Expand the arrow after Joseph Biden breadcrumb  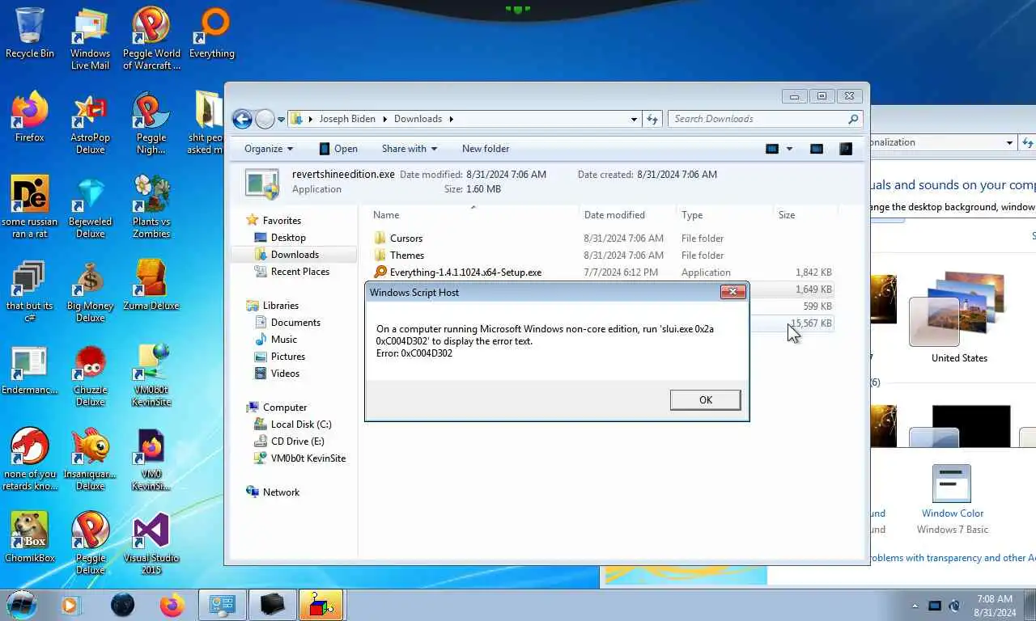click(385, 119)
